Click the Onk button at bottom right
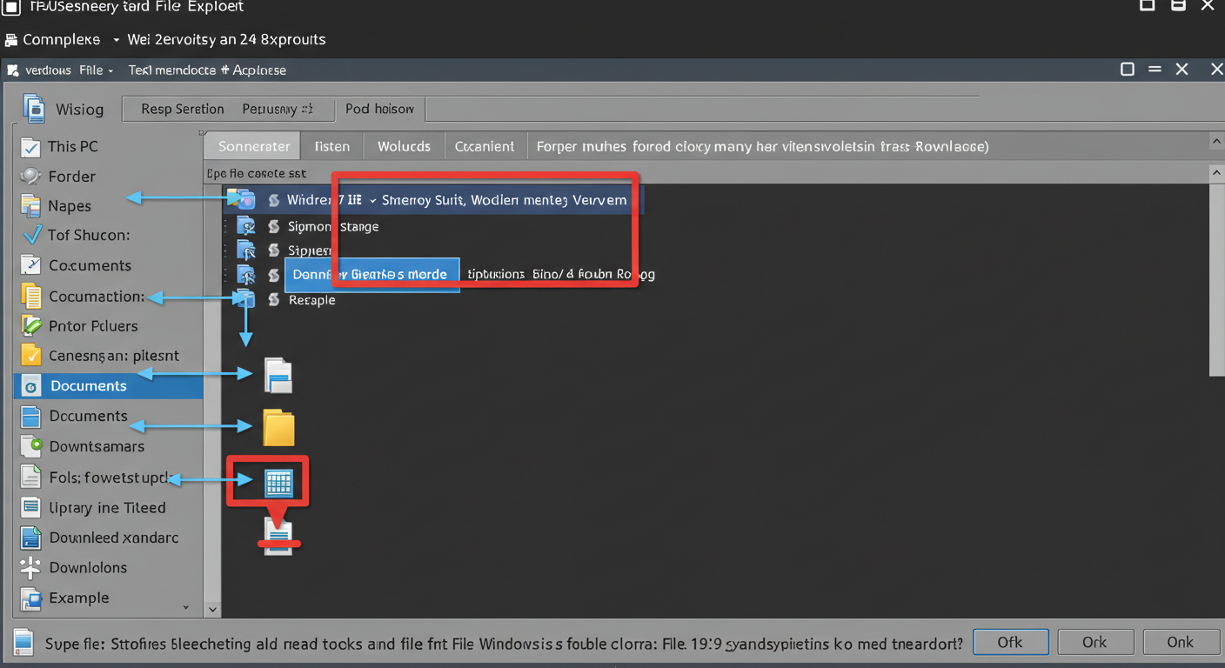 [1181, 642]
